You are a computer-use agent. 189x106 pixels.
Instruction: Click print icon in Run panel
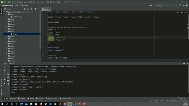click(8, 80)
